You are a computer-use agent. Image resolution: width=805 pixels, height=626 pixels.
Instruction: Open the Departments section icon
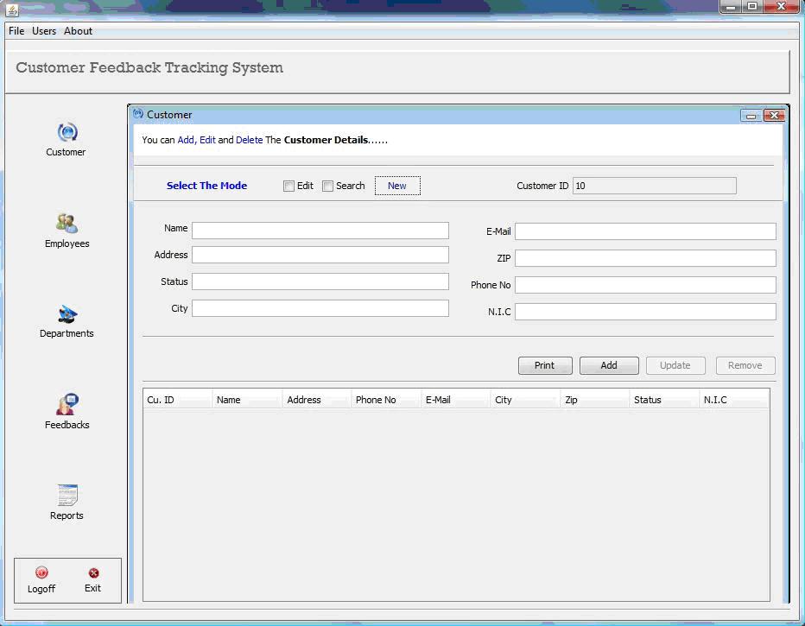pos(67,314)
